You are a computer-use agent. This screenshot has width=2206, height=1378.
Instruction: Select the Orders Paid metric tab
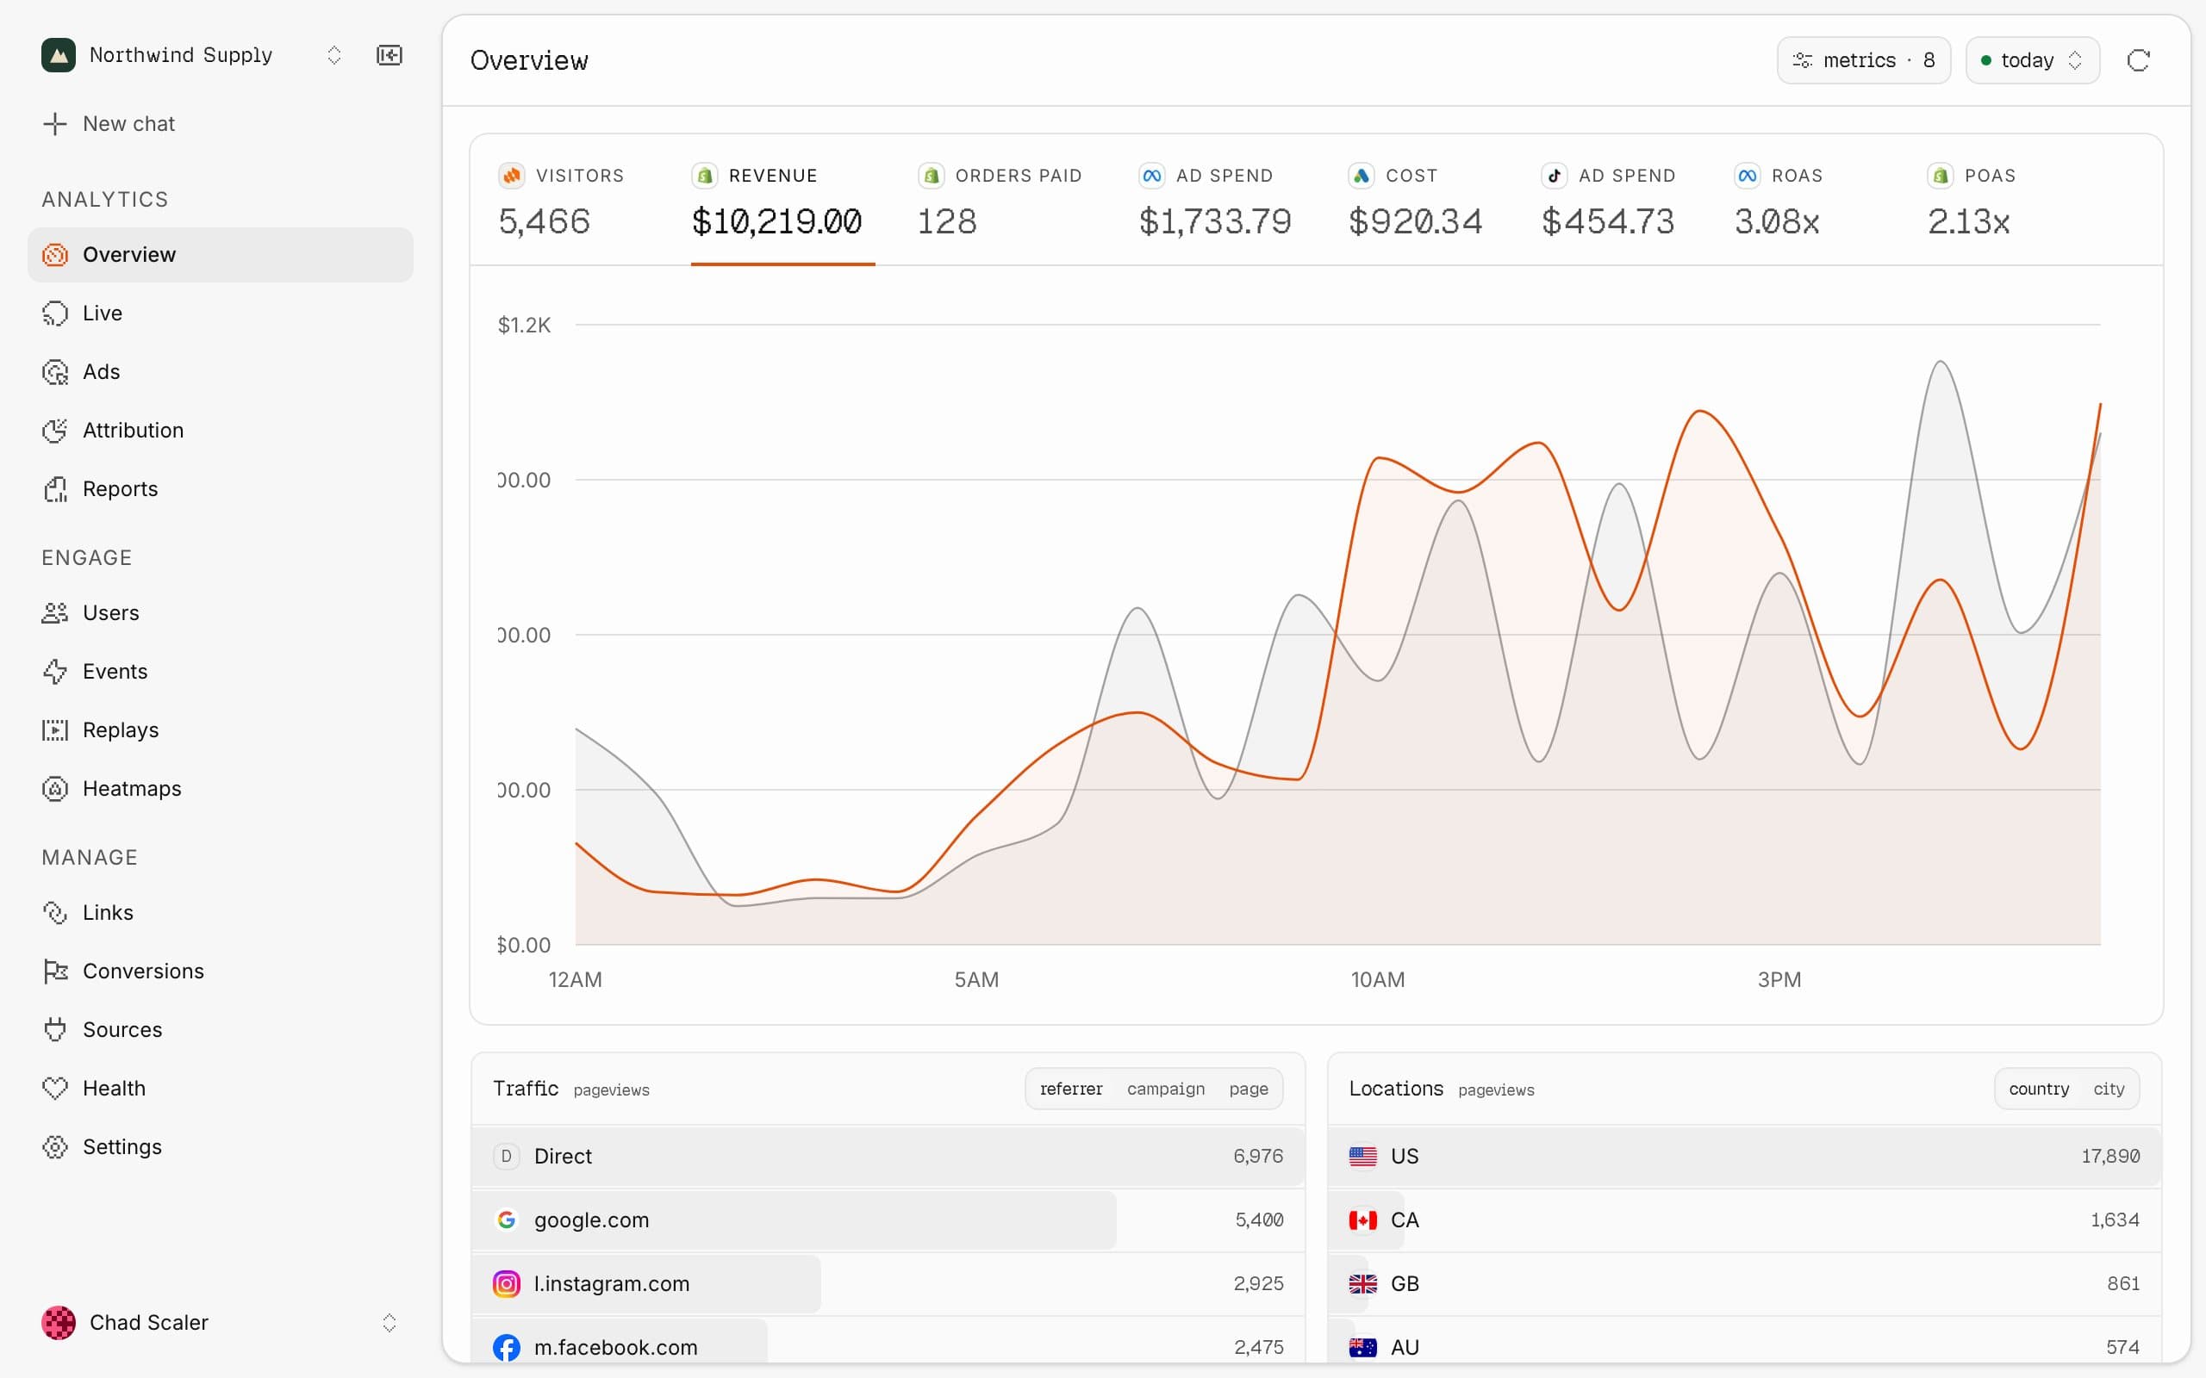pyautogui.click(x=1000, y=202)
